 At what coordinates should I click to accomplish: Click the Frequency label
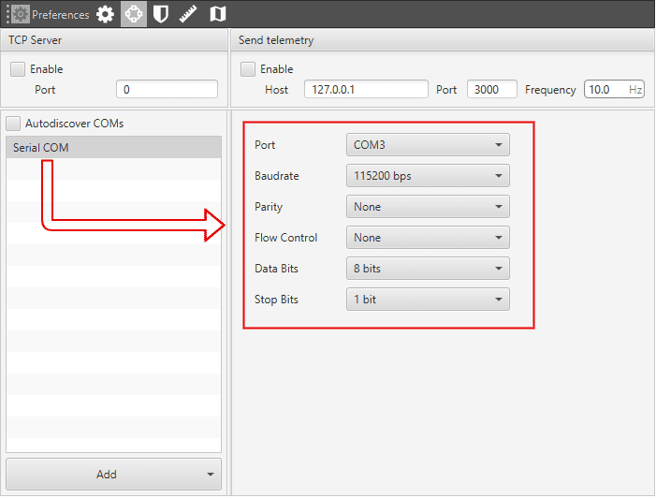click(550, 90)
